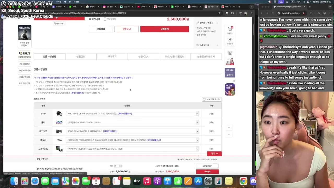Screen dimensions: 334x188
Task: Click the PALIT brand banner
Action: [25, 55]
